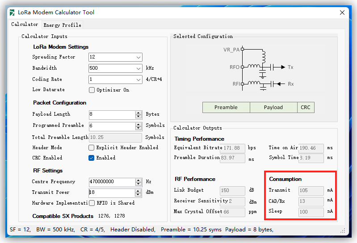Viewport: 357px width, 243px height.
Task: Select the Calculator tab
Action: [x=25, y=25]
